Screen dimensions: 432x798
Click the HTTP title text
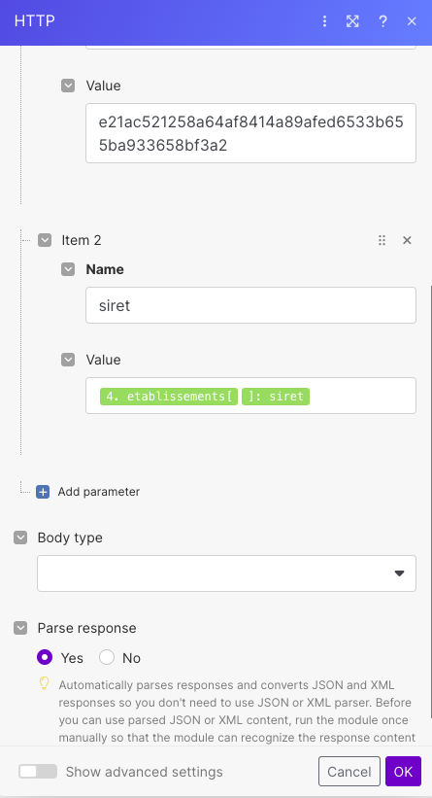pos(35,20)
